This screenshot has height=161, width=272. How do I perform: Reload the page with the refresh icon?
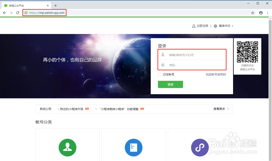(x=18, y=13)
